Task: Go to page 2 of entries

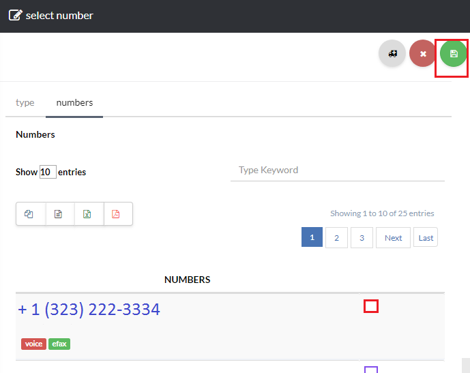Action: point(336,238)
